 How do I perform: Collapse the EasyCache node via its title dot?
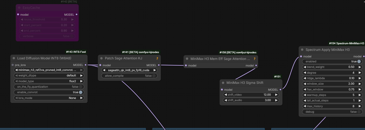click(x=19, y=8)
